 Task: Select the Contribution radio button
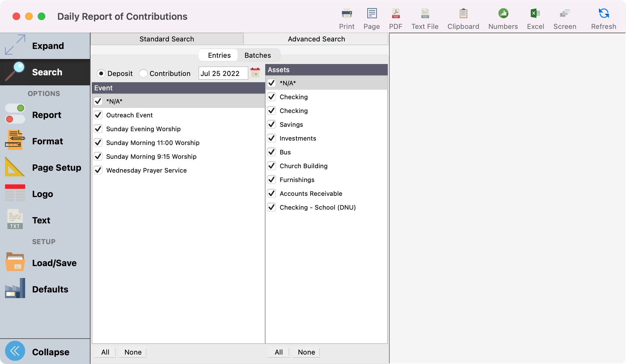(x=144, y=73)
